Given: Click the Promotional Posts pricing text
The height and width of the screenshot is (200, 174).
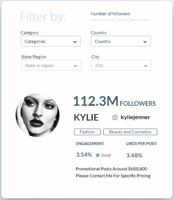Looking at the screenshot, I should click(112, 169).
